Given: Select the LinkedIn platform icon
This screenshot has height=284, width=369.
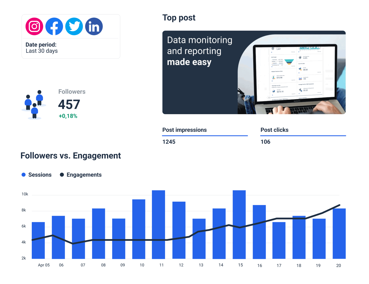Looking at the screenshot, I should tap(94, 26).
